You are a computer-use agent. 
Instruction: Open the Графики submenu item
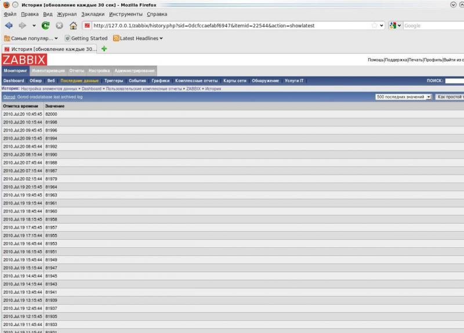pyautogui.click(x=161, y=80)
